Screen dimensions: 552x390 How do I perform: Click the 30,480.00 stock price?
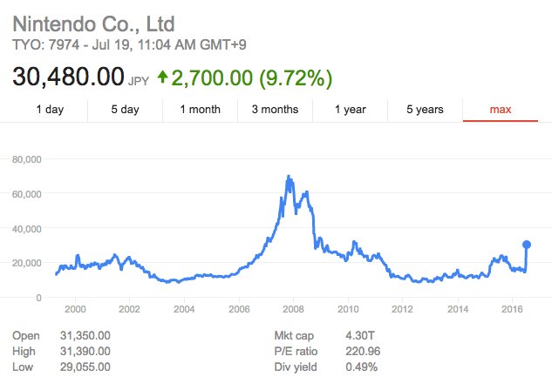pyautogui.click(x=68, y=77)
